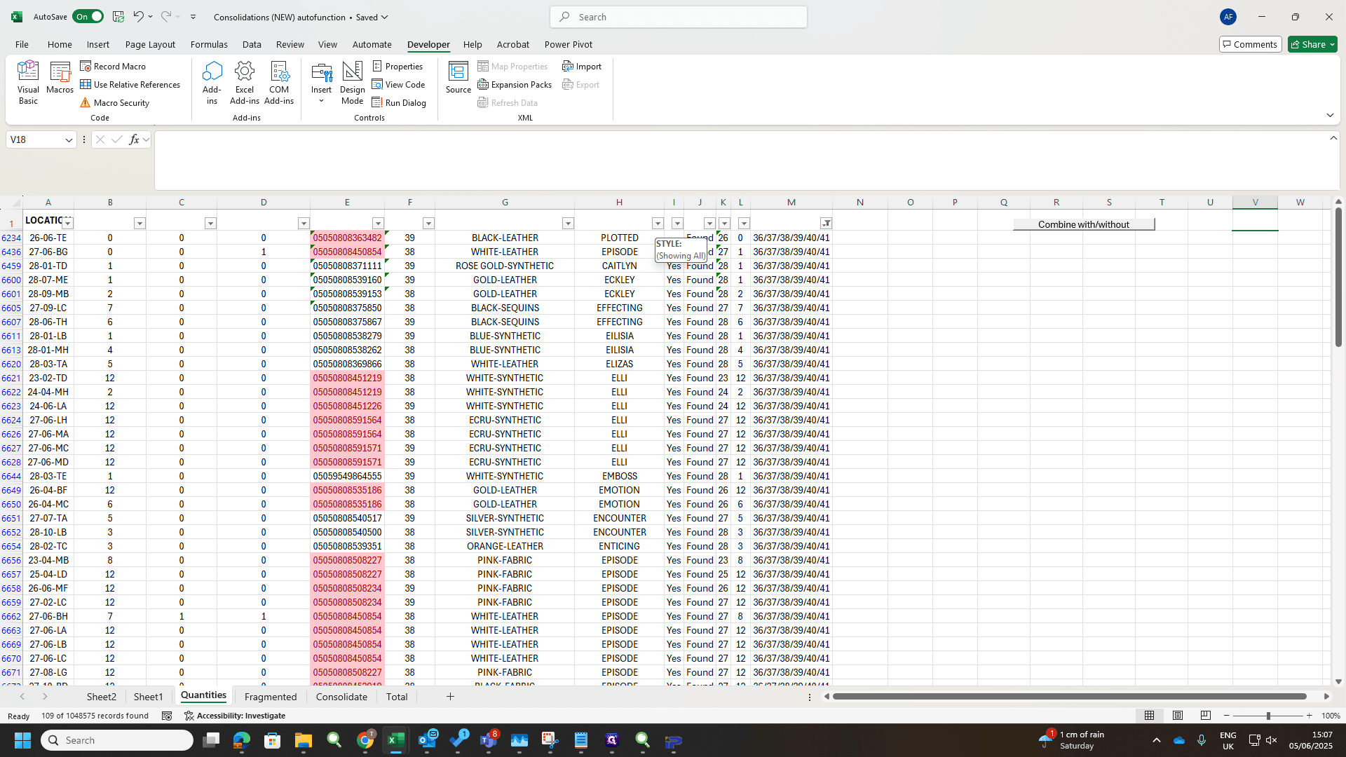Zoom in with the plus button
Image resolution: width=1346 pixels, height=757 pixels.
point(1309,716)
